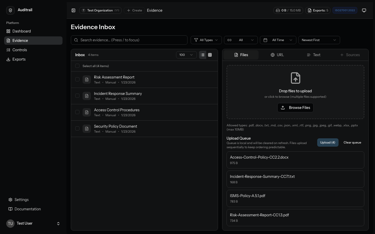Open Settings from the sidebar
Screen dimensions: 375x234
21,200
